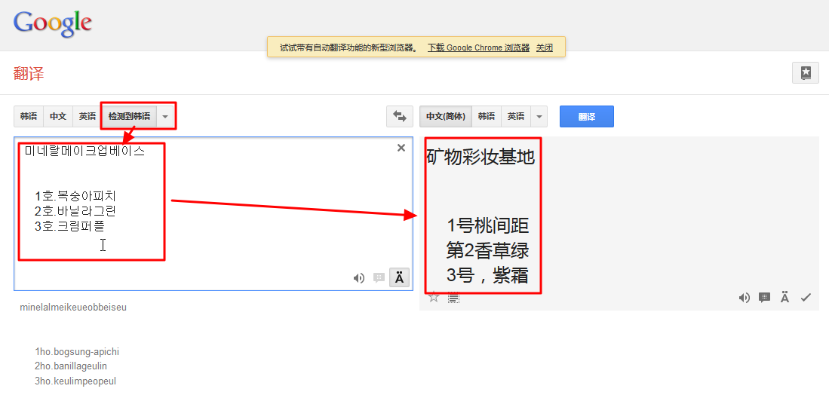Select 英语 as source language
Image resolution: width=829 pixels, height=398 pixels.
click(x=88, y=116)
